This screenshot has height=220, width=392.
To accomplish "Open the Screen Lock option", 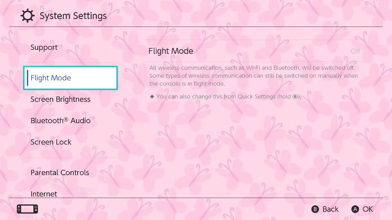I will coord(51,142).
